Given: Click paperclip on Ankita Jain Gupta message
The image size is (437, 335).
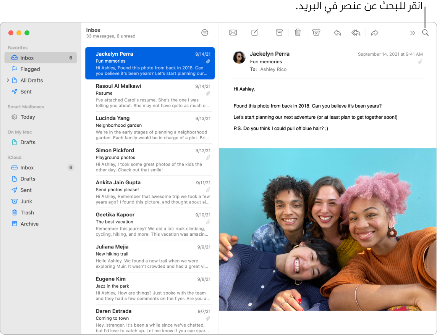Looking at the screenshot, I should (x=208, y=190).
